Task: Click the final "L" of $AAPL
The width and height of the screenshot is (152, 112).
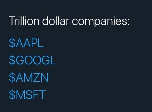Action: point(41,43)
